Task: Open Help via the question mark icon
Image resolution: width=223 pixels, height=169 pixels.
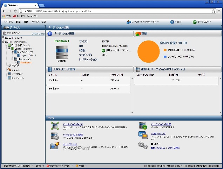Action: 172,22
